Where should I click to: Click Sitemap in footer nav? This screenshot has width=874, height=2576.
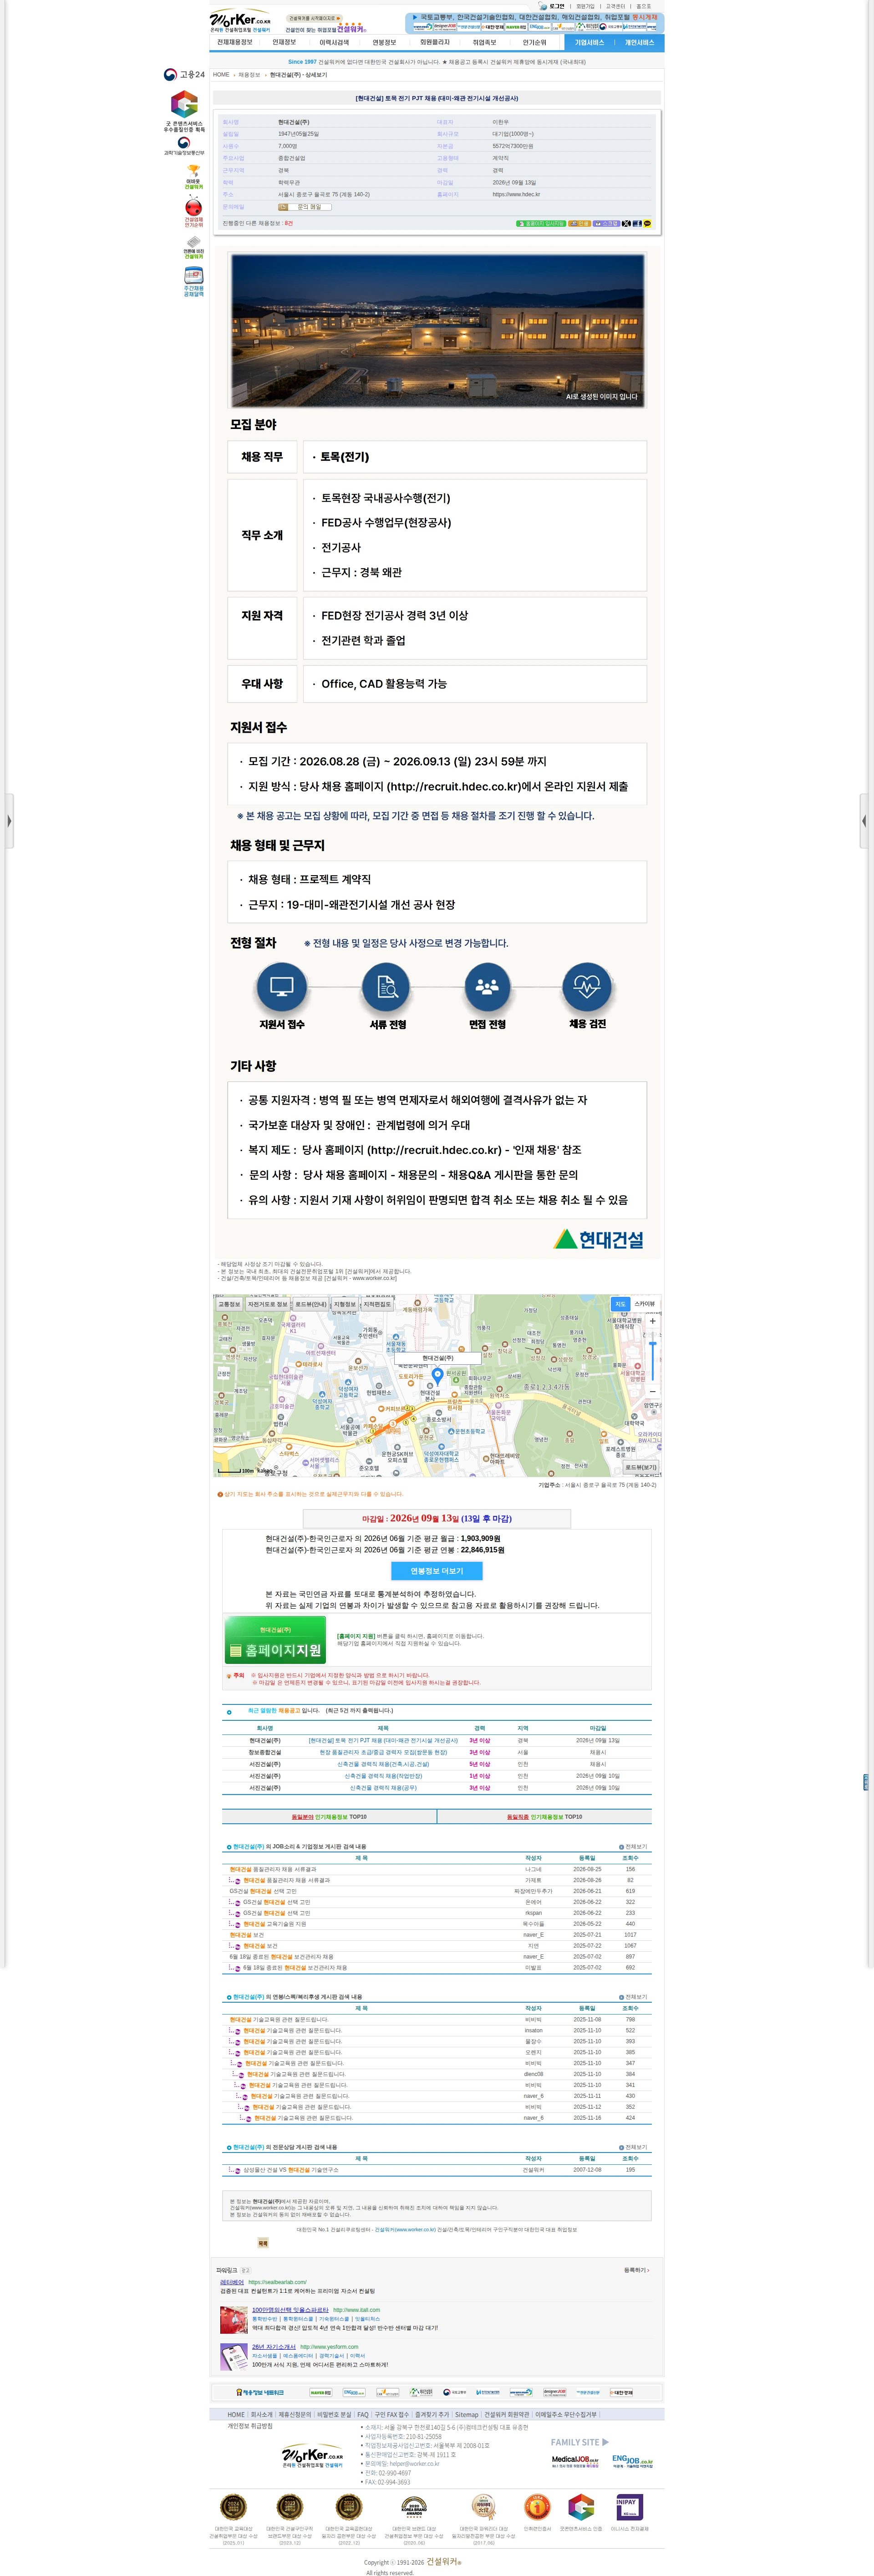[x=467, y=2414]
